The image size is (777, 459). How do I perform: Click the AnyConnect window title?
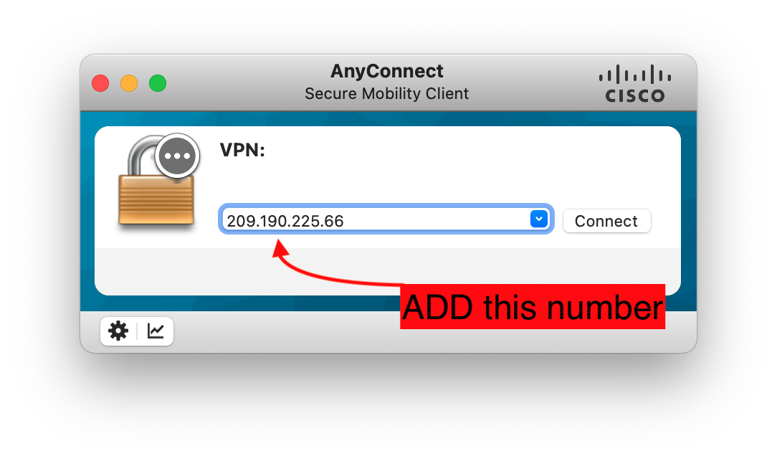click(387, 71)
